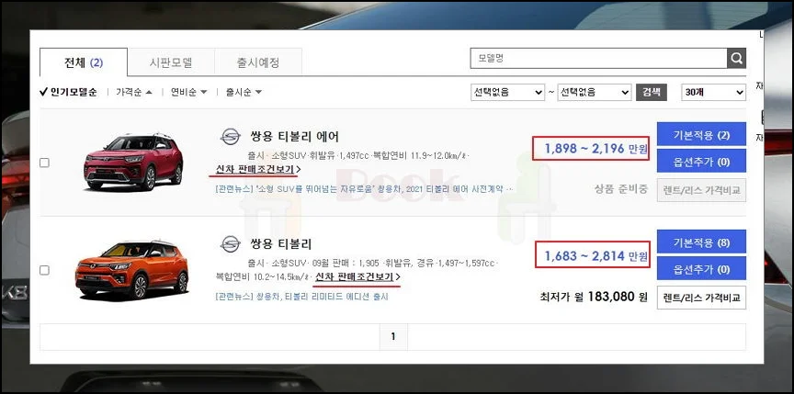Switch to the 시판모델 tab
The width and height of the screenshot is (794, 394).
(171, 62)
